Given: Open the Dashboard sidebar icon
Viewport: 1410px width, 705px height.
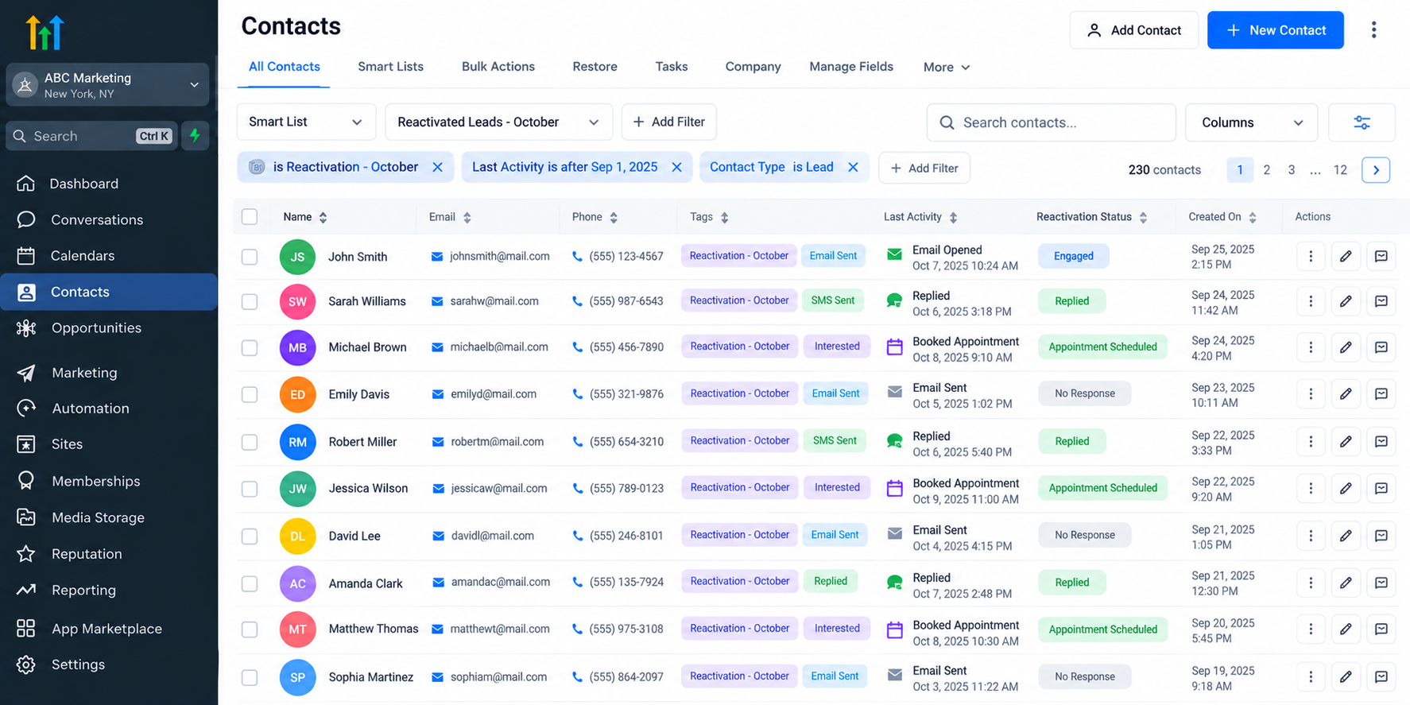Looking at the screenshot, I should point(25,184).
